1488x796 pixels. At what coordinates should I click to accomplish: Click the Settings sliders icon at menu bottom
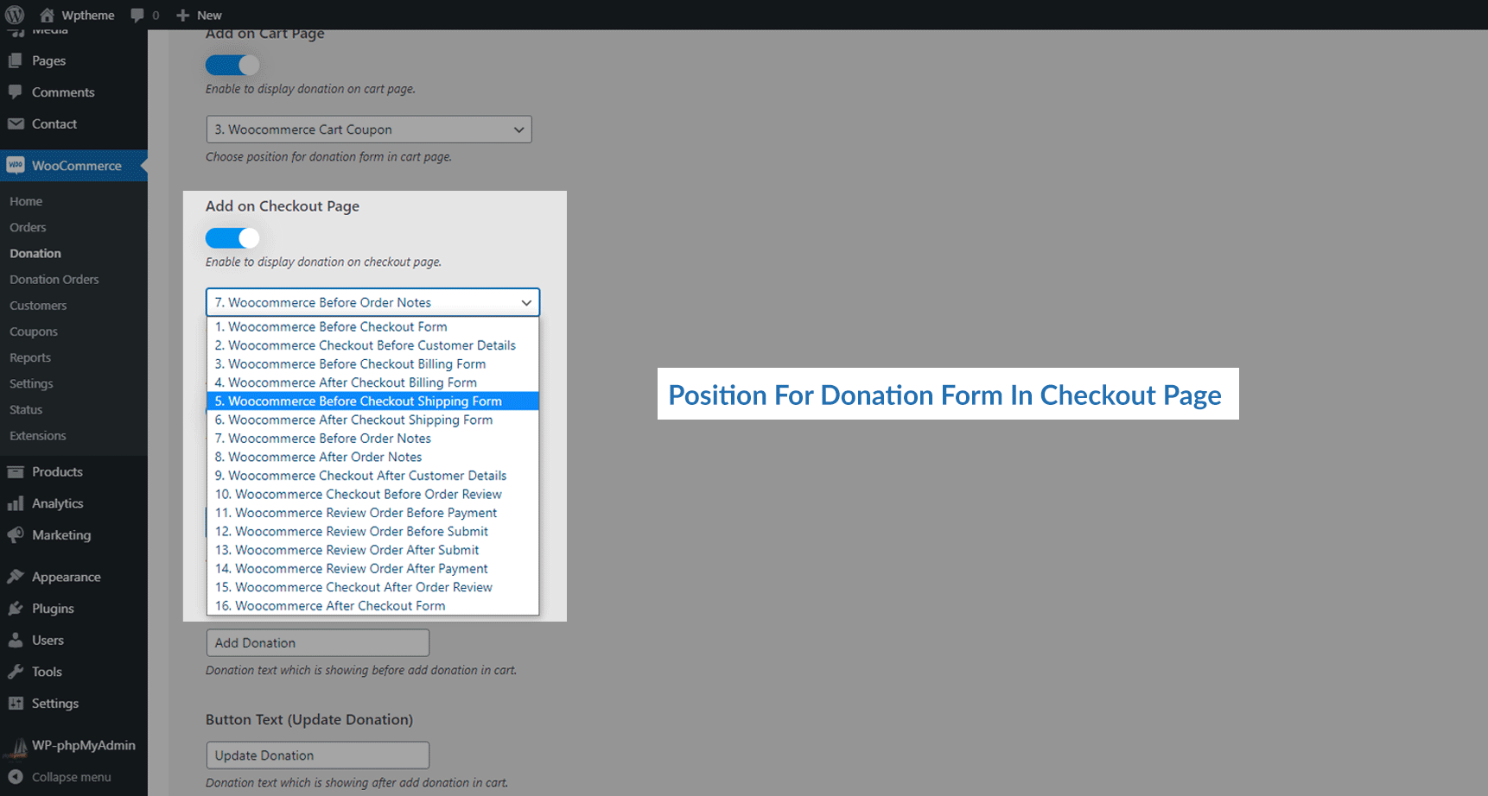pyautogui.click(x=16, y=704)
